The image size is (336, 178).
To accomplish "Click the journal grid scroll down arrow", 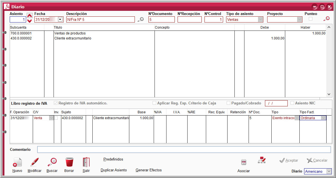I will (329, 94).
